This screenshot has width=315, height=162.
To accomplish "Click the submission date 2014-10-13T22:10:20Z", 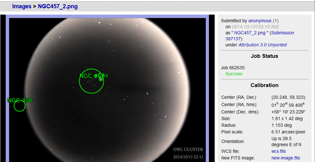I will (x=255, y=27).
